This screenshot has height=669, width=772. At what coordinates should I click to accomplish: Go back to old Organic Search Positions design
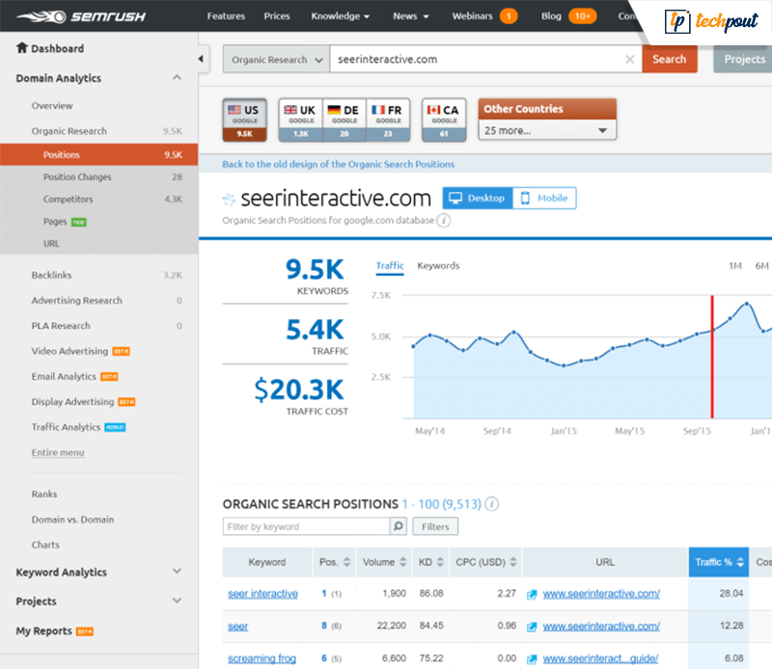(x=339, y=164)
